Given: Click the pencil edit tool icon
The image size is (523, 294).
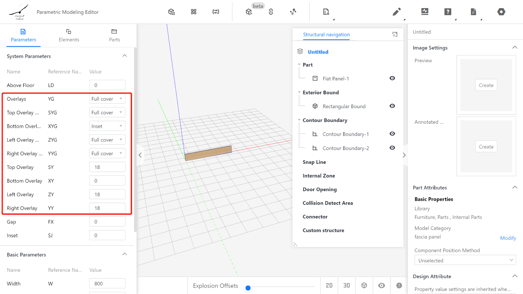Looking at the screenshot, I should (396, 12).
